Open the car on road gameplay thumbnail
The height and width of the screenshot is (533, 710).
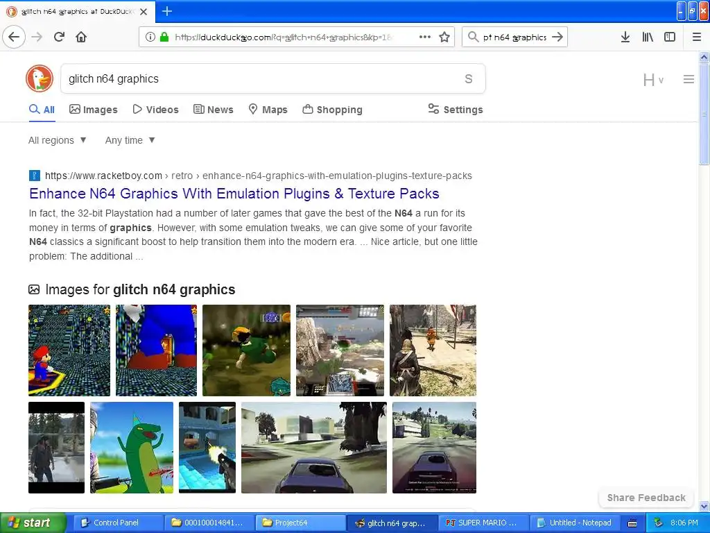click(434, 448)
